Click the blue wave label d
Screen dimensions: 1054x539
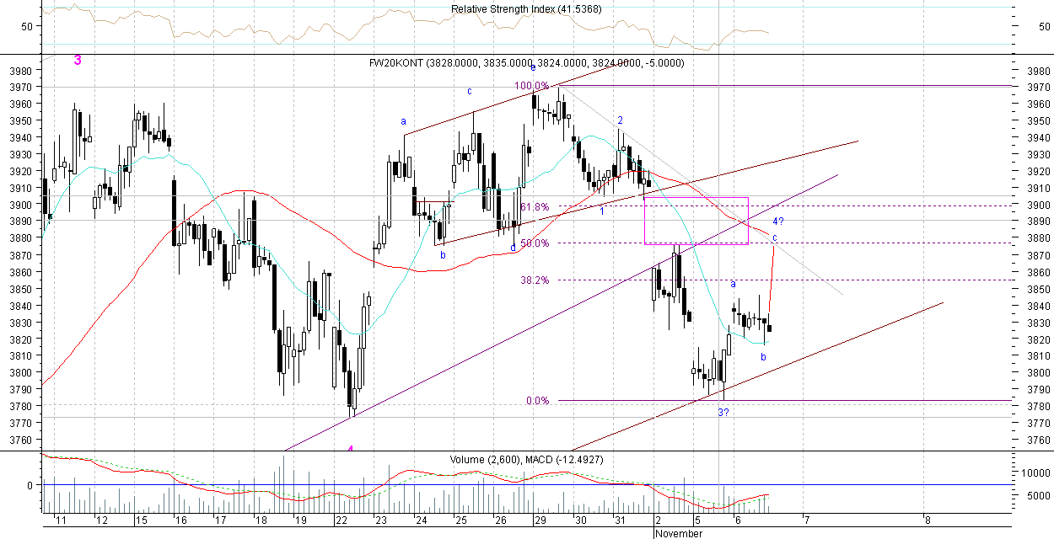513,248
